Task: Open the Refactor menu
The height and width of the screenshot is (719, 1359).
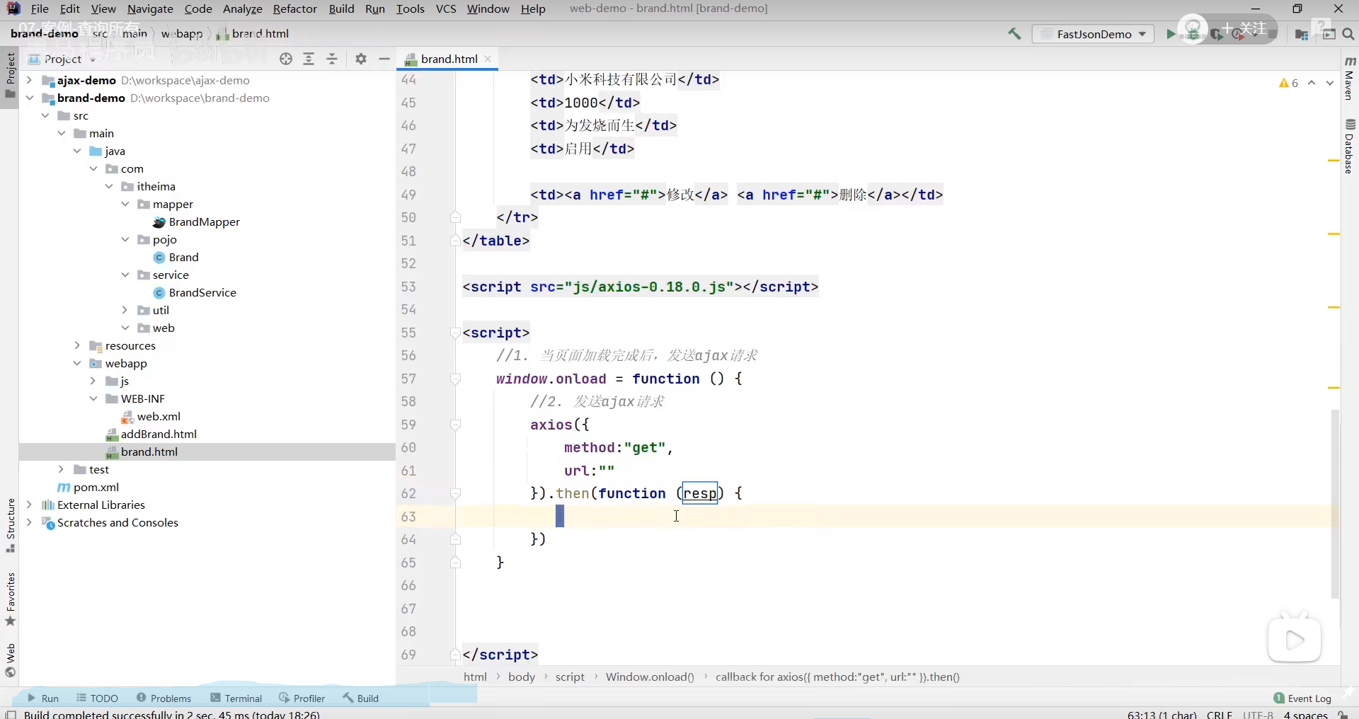Action: coord(294,8)
